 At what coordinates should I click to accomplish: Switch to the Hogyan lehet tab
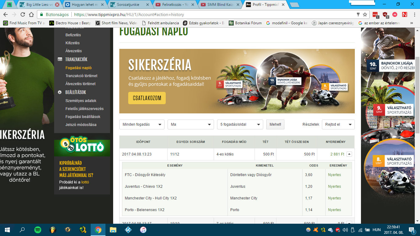point(85,5)
